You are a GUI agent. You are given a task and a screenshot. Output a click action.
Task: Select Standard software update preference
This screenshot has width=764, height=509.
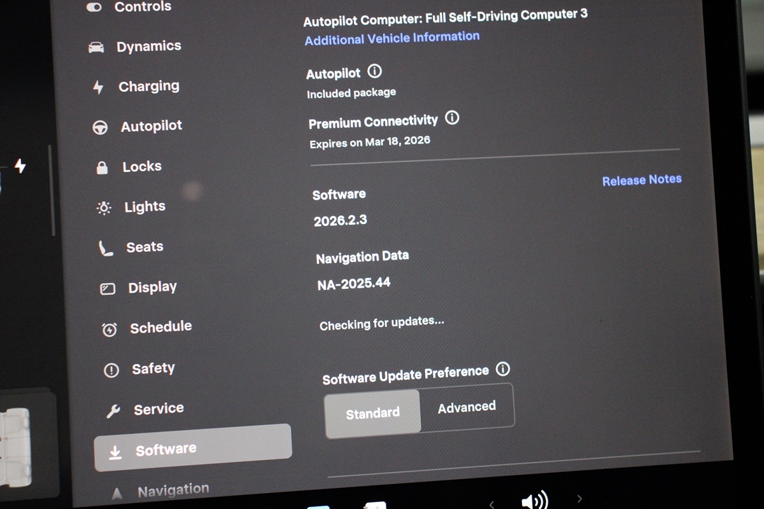pos(372,413)
